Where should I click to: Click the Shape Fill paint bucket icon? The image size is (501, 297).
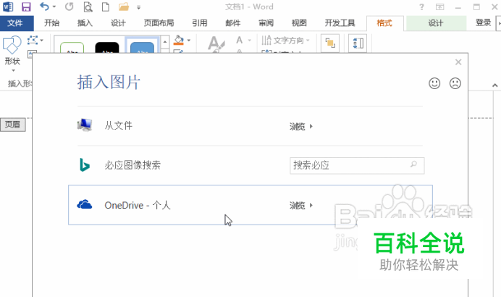tap(179, 41)
